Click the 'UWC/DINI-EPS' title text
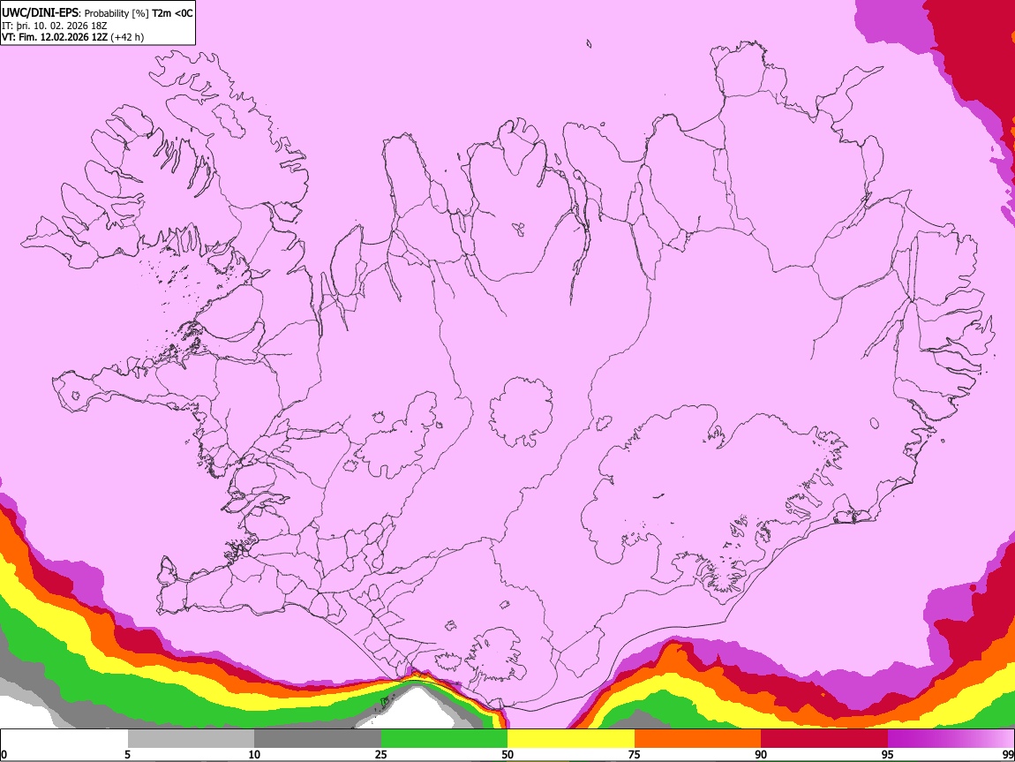Screen dimensions: 1015x762 (x=40, y=13)
